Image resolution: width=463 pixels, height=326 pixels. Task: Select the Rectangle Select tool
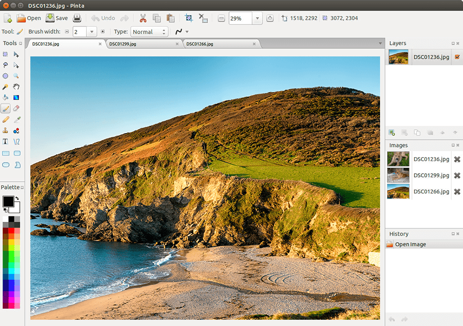click(6, 54)
